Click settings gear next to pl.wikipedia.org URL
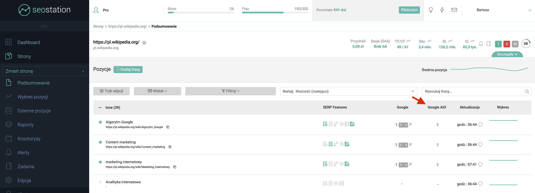The image size is (535, 193). (144, 43)
